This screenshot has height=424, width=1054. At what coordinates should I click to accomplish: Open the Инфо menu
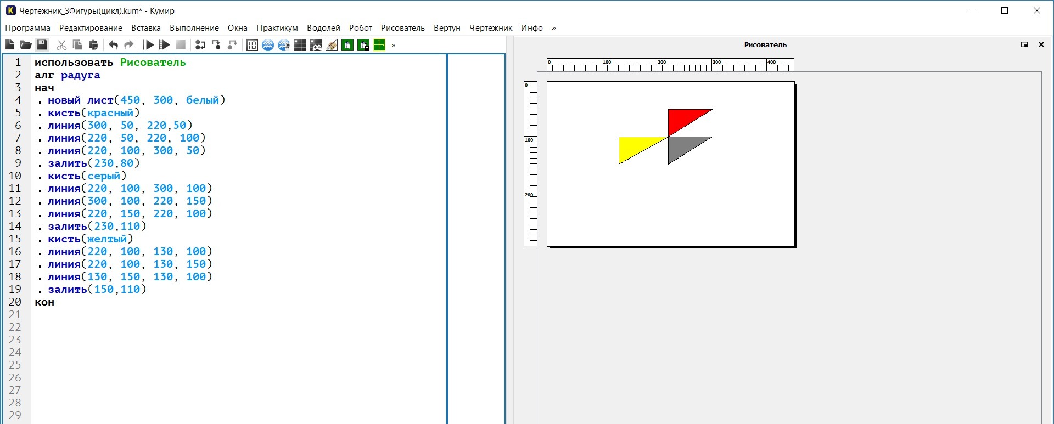coord(532,28)
